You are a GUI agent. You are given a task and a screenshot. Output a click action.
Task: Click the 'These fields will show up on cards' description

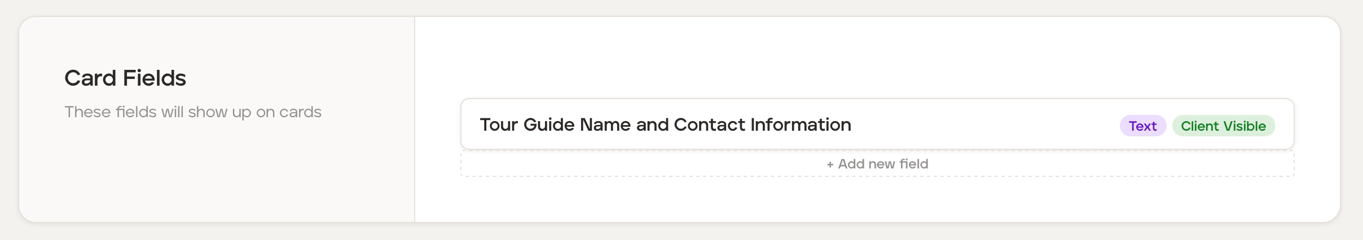pos(192,112)
